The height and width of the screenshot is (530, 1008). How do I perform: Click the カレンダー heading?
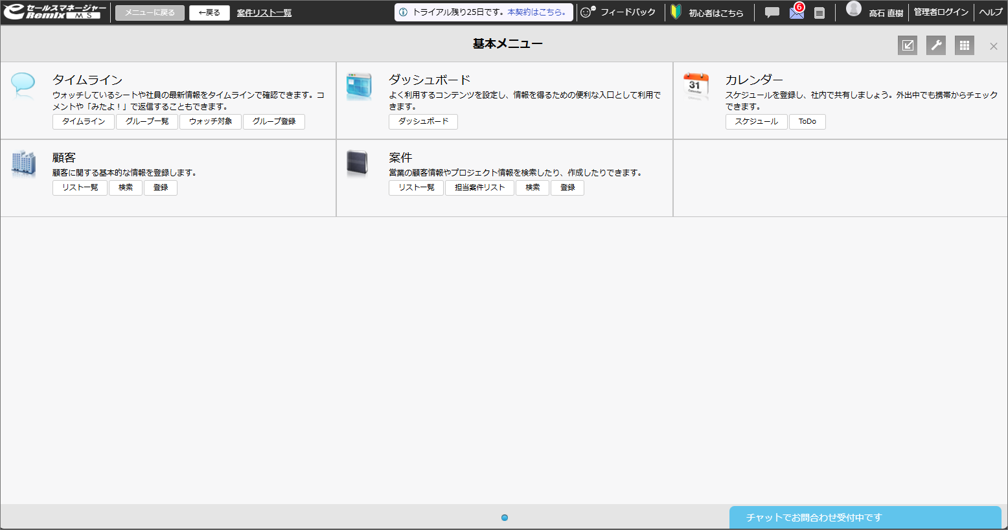754,80
